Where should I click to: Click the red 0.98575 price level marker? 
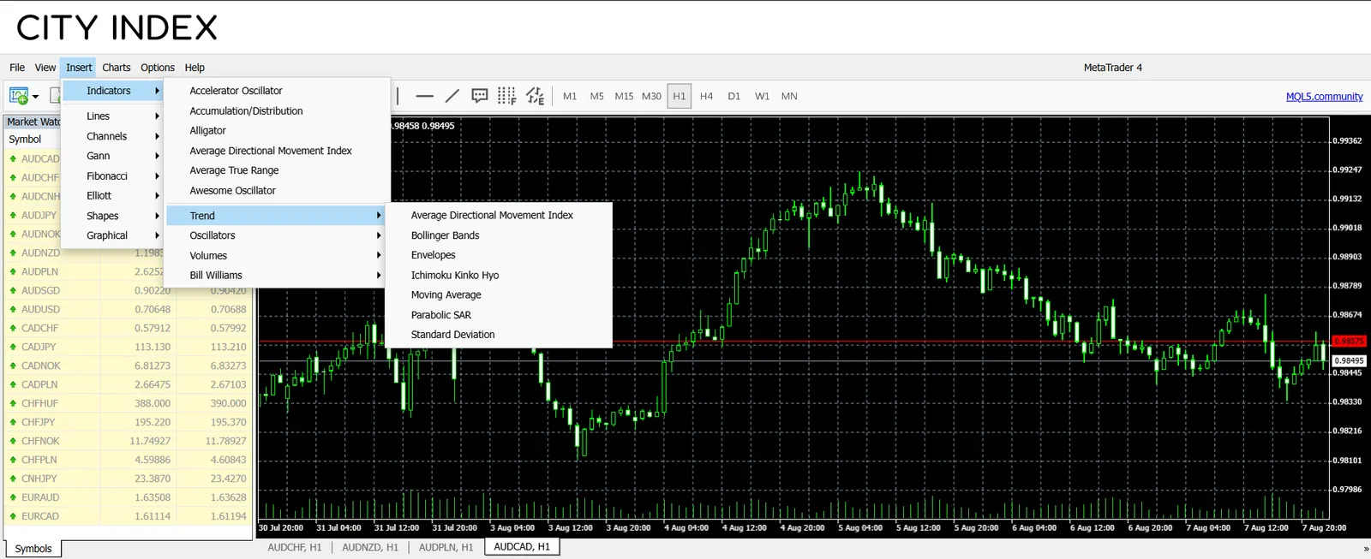coord(1349,341)
